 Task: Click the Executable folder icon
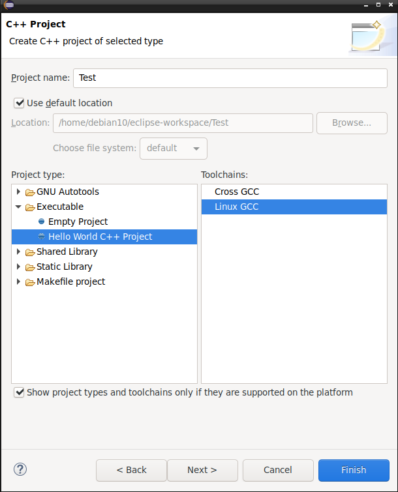click(x=30, y=207)
